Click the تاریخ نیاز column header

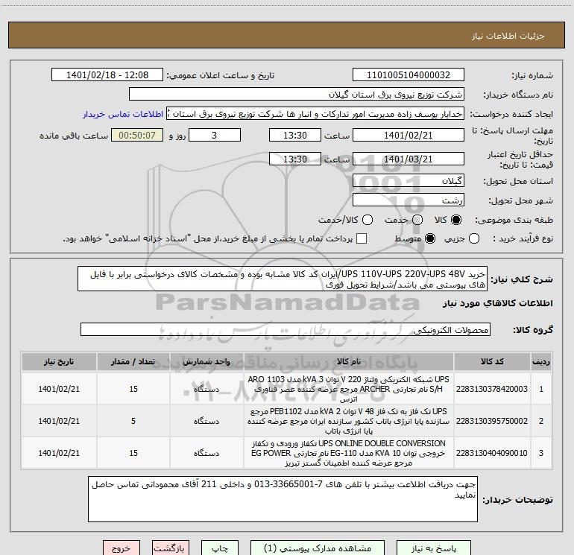point(59,361)
